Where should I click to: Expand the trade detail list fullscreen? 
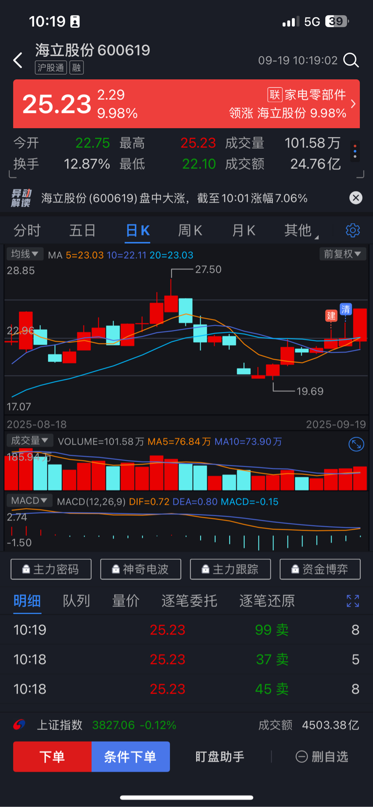pos(353,601)
